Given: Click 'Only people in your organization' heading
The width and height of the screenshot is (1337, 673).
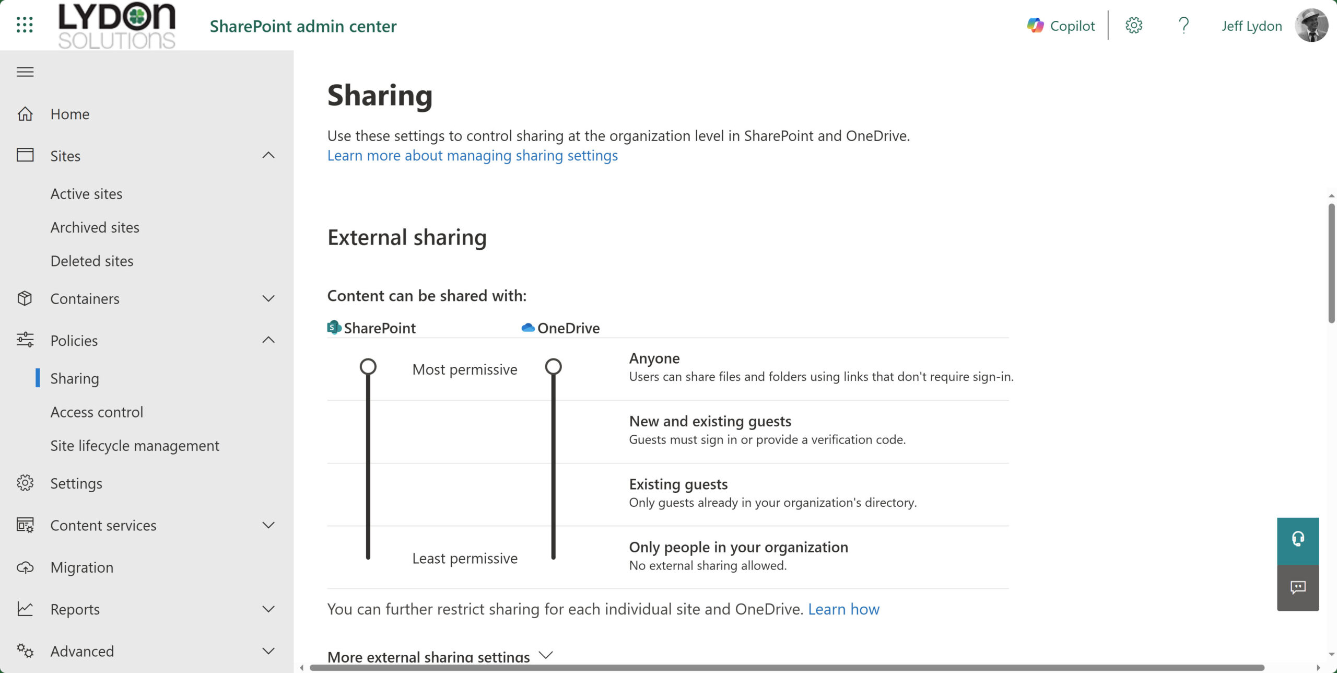Looking at the screenshot, I should pyautogui.click(x=738, y=547).
